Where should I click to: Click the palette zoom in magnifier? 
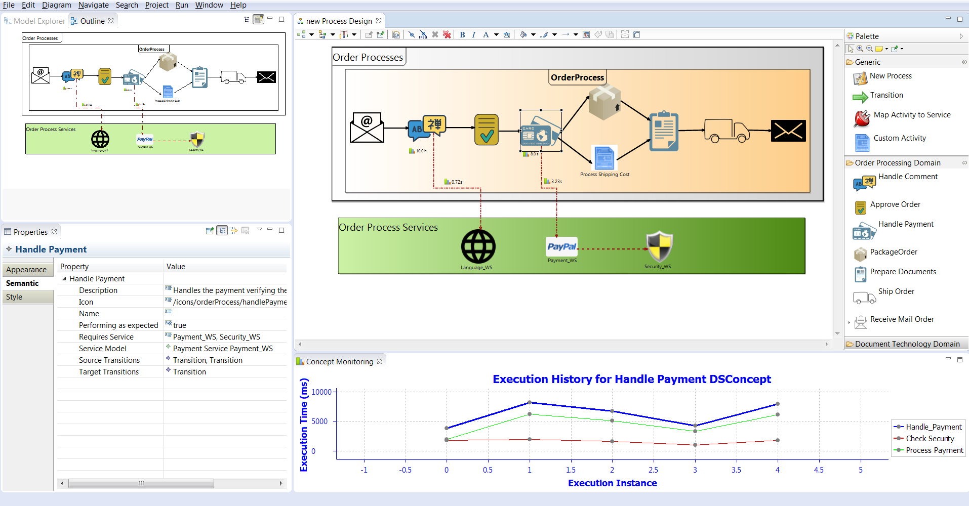pos(860,49)
